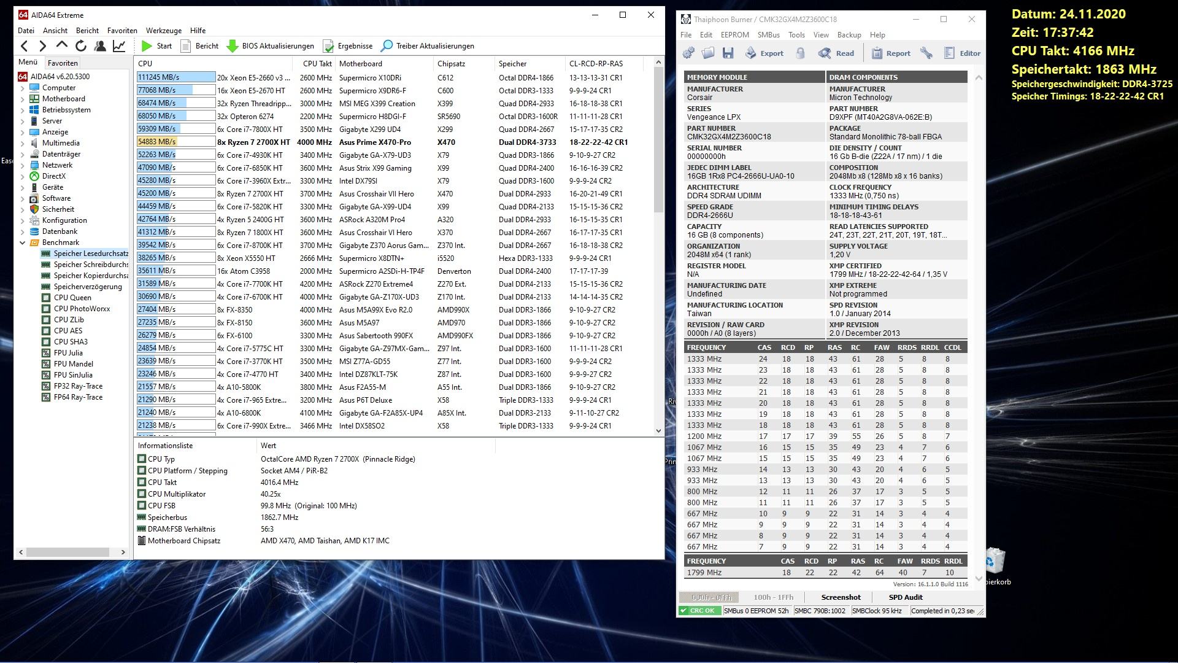Viewport: 1178px width, 663px height.
Task: Click the Screenshot button in Thaiphoon Burner
Action: coord(841,597)
